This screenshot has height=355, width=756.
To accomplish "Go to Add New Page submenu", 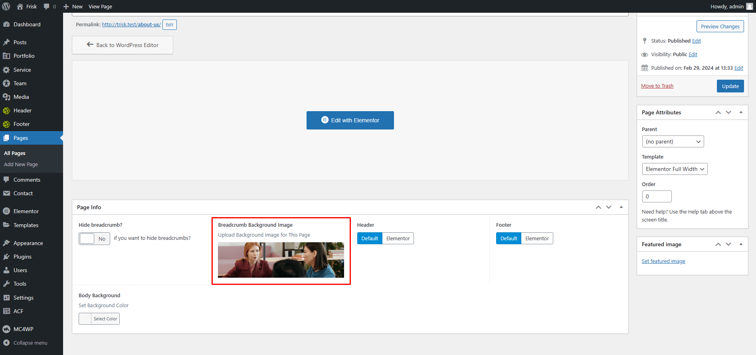I will (21, 164).
